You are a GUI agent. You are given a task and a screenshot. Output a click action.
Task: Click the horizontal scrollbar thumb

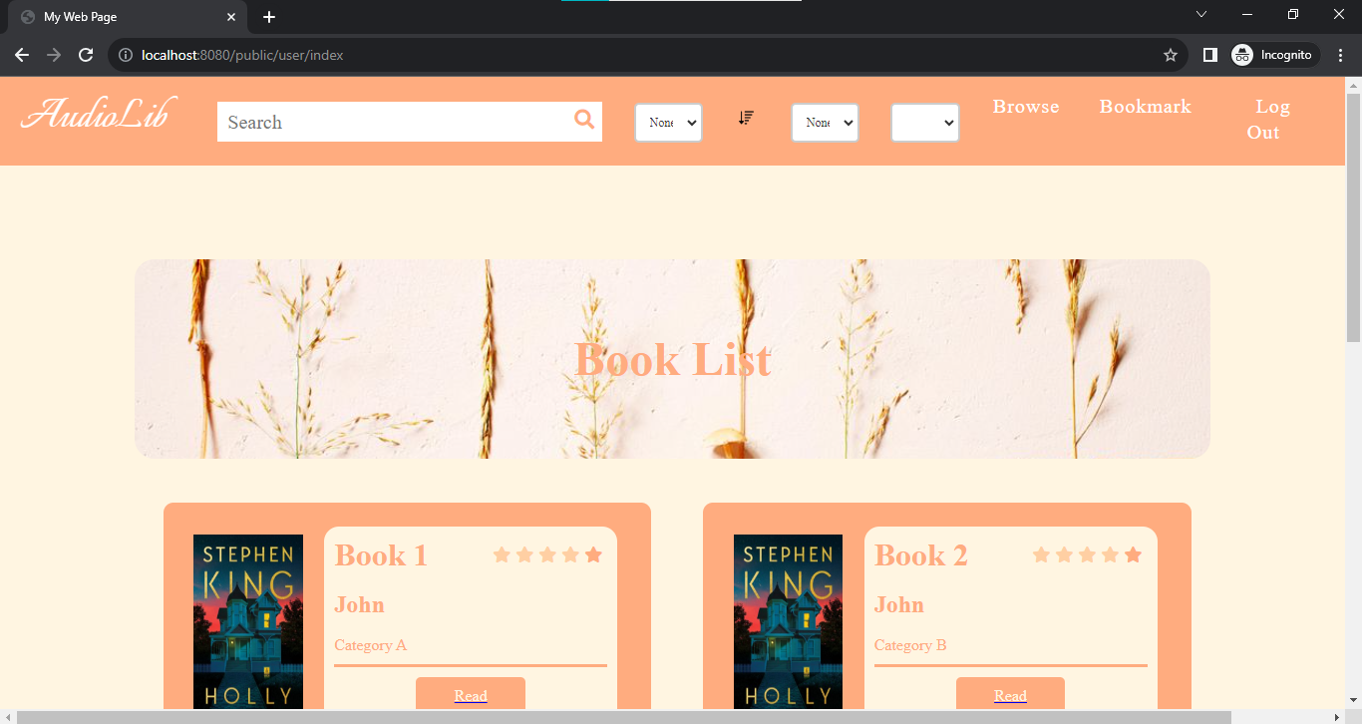pos(624,717)
